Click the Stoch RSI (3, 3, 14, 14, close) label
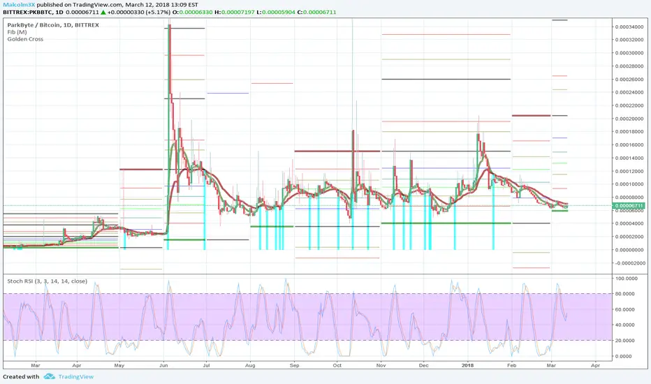The image size is (651, 384). [x=47, y=281]
